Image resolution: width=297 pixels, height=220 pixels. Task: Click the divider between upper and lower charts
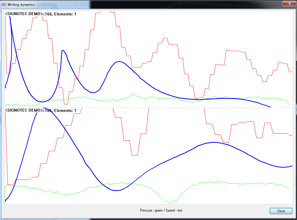coord(148,107)
